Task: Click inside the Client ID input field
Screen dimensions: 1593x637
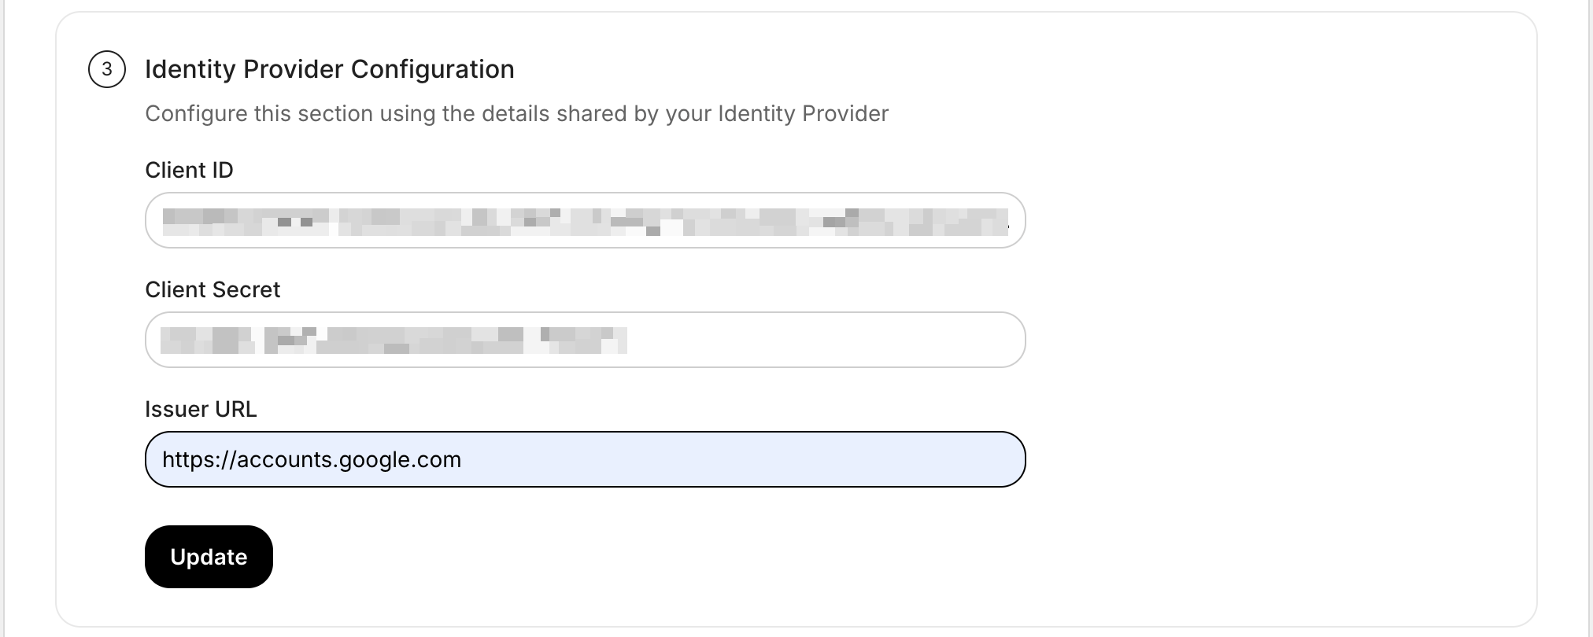Action: pos(584,220)
